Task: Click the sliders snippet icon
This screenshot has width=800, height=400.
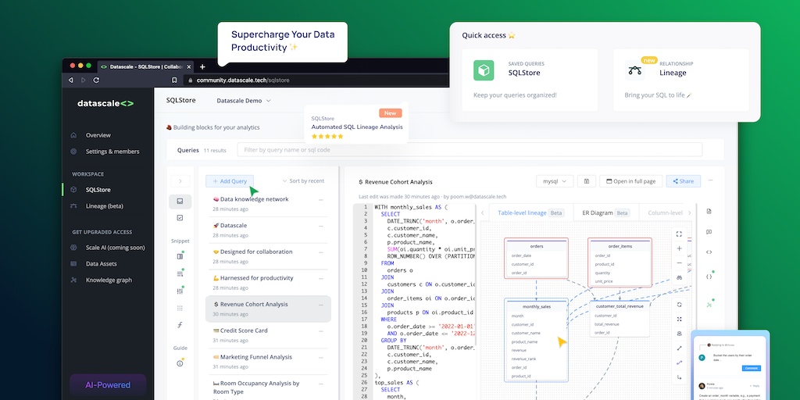Action: click(x=180, y=291)
